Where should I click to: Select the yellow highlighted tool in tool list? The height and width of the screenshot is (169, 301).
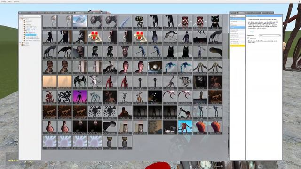[238, 46]
